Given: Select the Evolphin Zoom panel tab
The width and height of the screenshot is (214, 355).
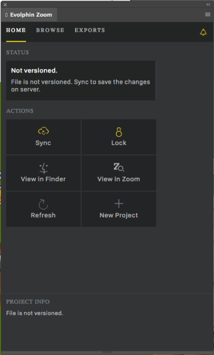Looking at the screenshot, I should pos(29,15).
